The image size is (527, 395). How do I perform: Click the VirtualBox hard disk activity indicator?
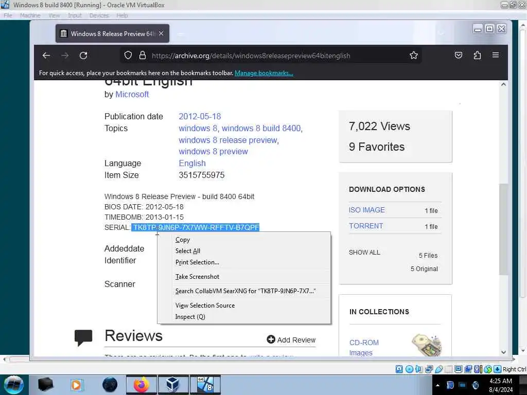(x=399, y=369)
